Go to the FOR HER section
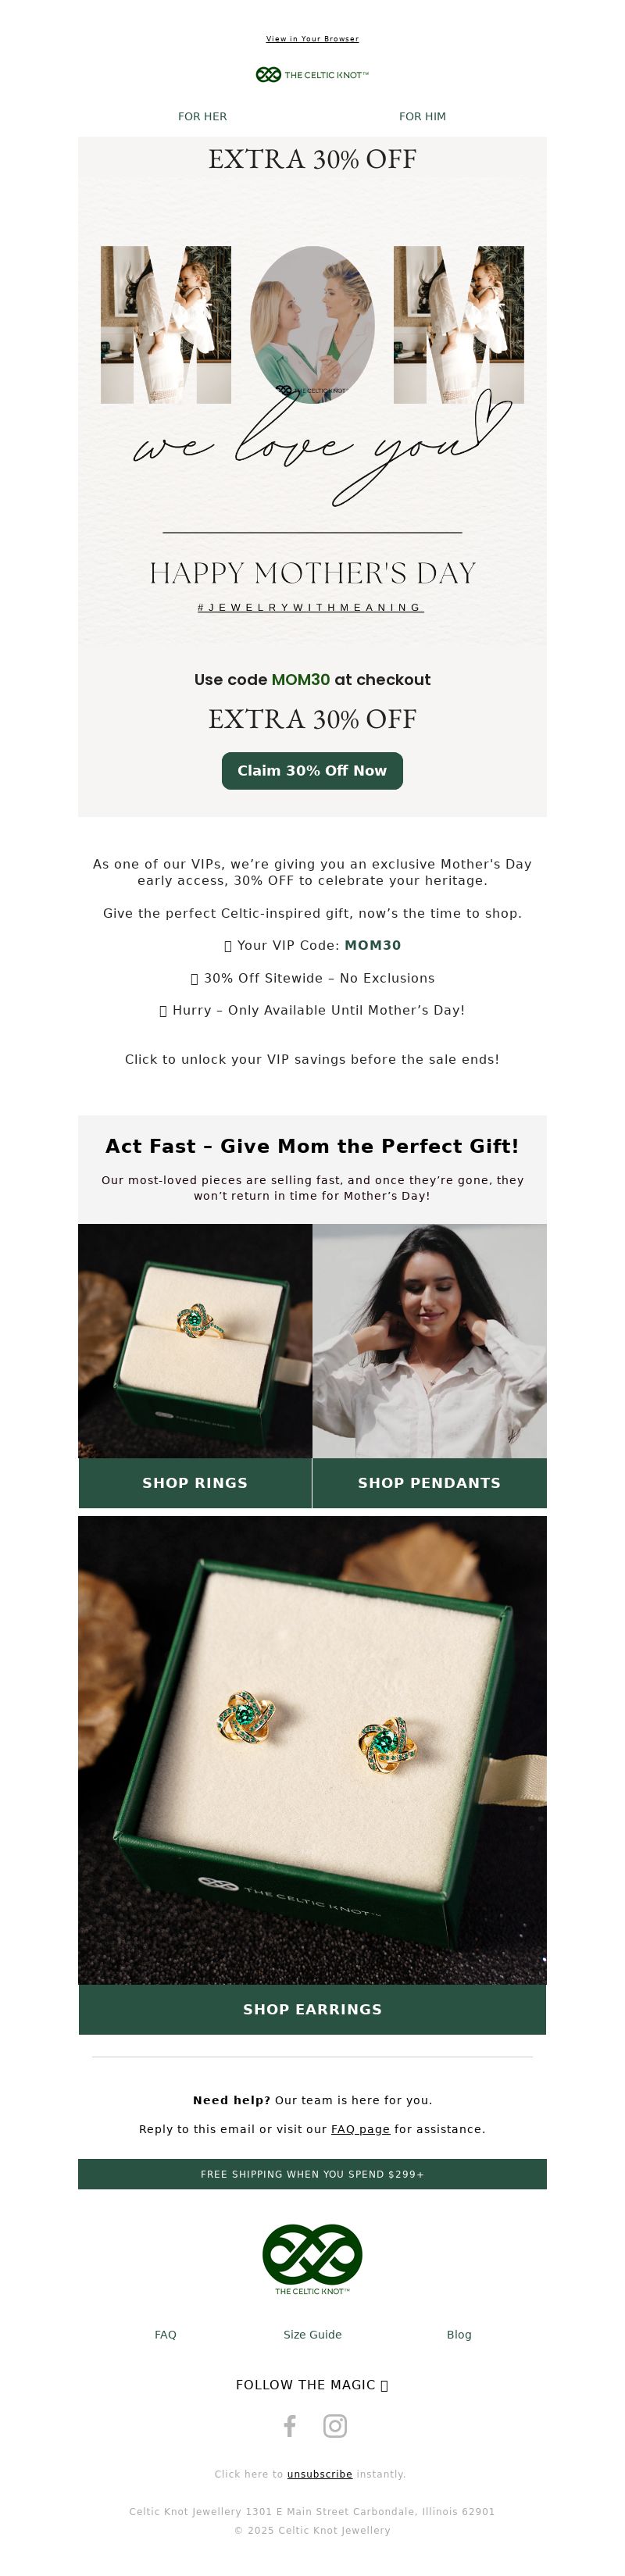This screenshot has height=2576, width=625. (202, 117)
